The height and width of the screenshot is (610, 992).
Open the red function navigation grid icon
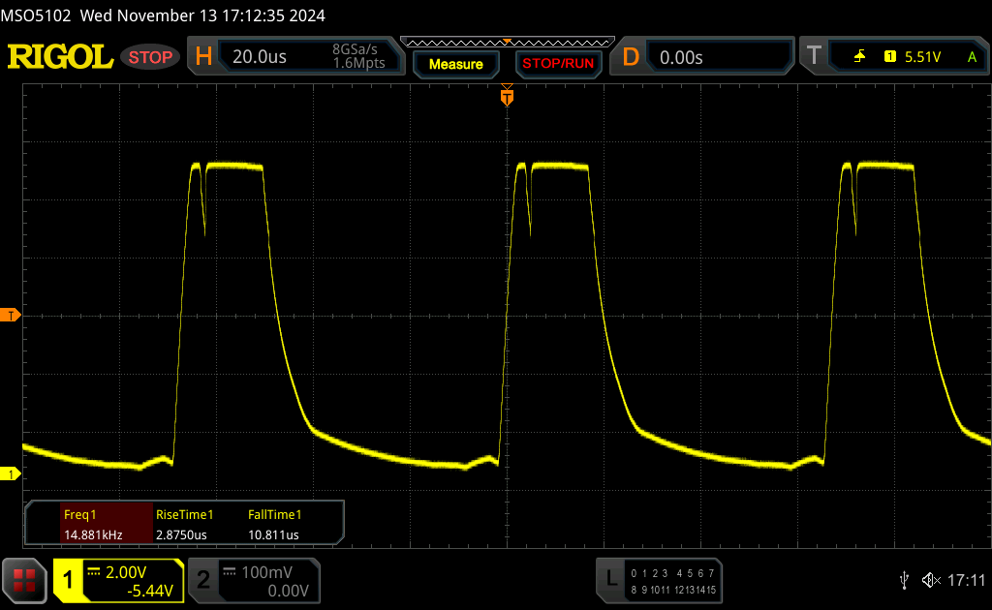pyautogui.click(x=24, y=580)
